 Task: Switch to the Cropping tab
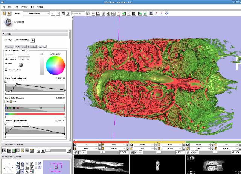click(32, 47)
